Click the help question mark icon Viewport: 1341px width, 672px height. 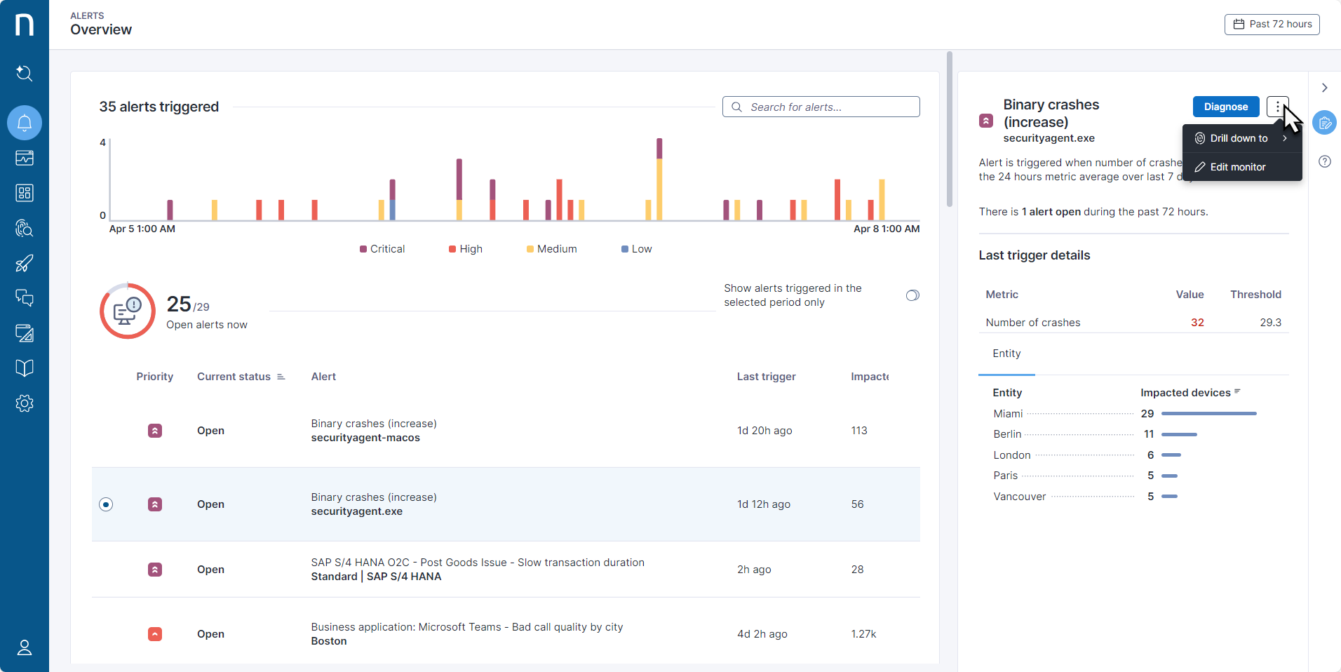(1325, 161)
